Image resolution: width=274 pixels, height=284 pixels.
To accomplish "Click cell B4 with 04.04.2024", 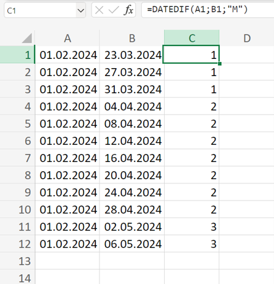I will tap(132, 106).
